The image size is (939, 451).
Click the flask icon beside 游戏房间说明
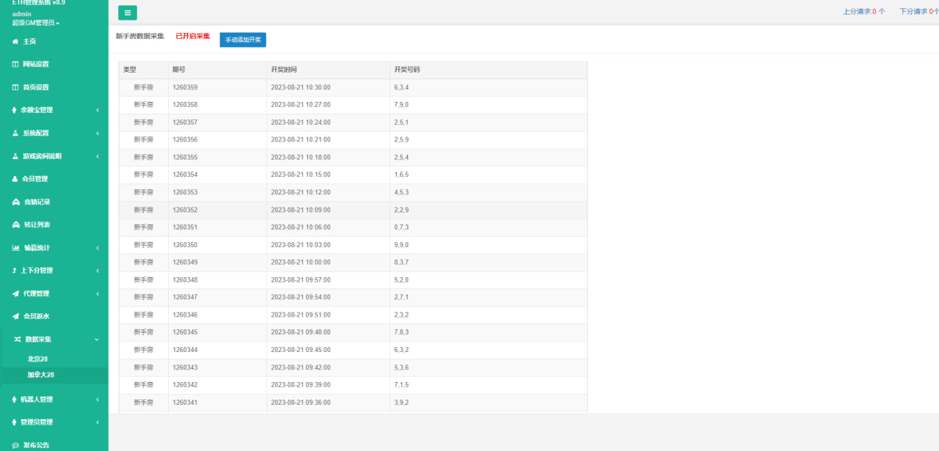click(x=15, y=156)
